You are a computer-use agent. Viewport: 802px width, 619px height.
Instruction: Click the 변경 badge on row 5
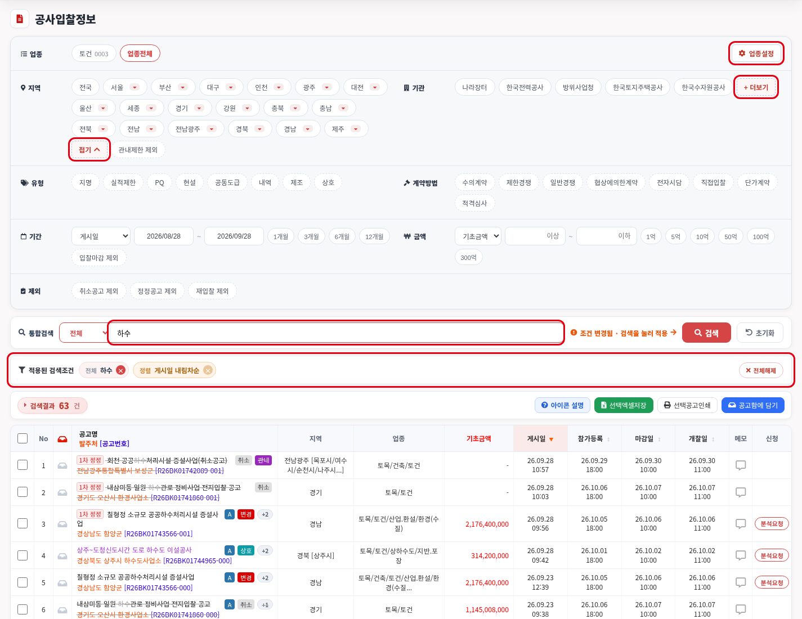click(x=246, y=577)
